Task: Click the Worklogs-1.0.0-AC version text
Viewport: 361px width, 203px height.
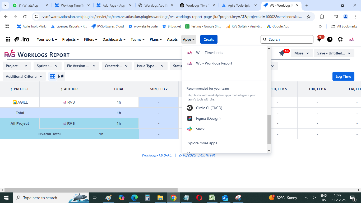Action: (x=157, y=155)
